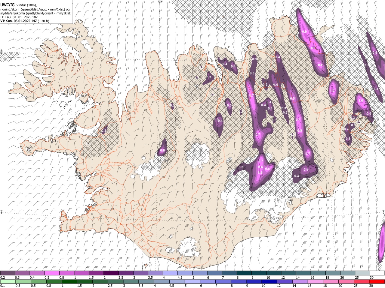The width and height of the screenshot is (385, 288).
Task: Click the 'VT: Sun. 05.01.2025 14Z' valid time text
Action: click(x=19, y=21)
